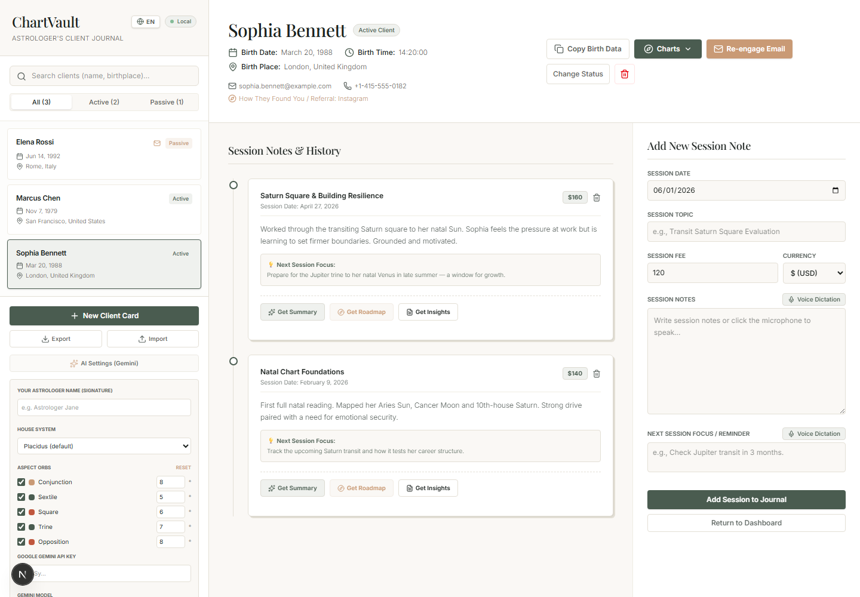Select the Active (2) filter tab

[x=104, y=102]
